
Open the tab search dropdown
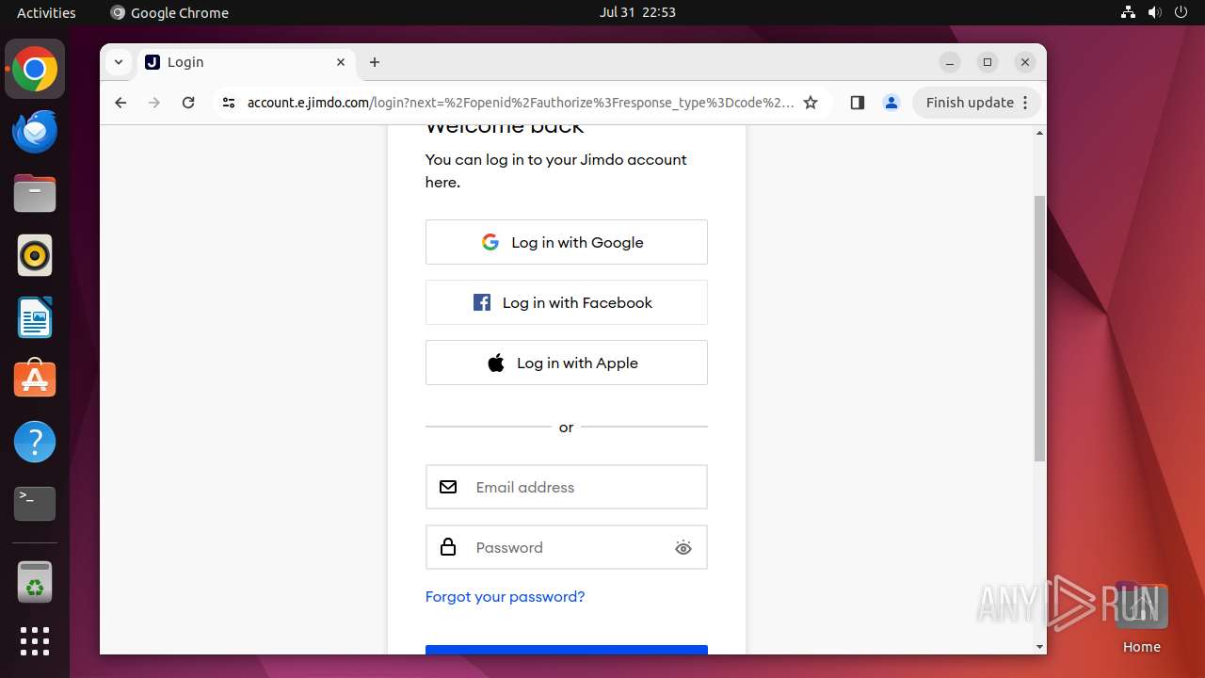tap(118, 62)
